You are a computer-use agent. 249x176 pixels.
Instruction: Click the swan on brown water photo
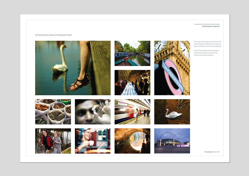[x=172, y=112]
